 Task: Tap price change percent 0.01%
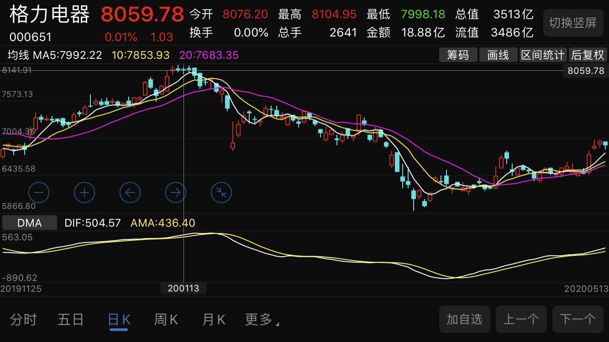tap(121, 37)
